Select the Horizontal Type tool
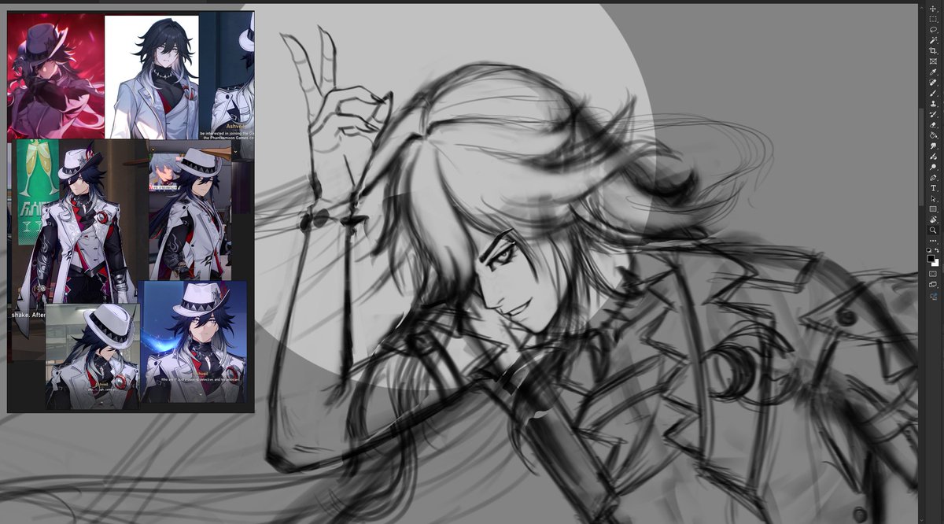This screenshot has height=524, width=944. [933, 187]
